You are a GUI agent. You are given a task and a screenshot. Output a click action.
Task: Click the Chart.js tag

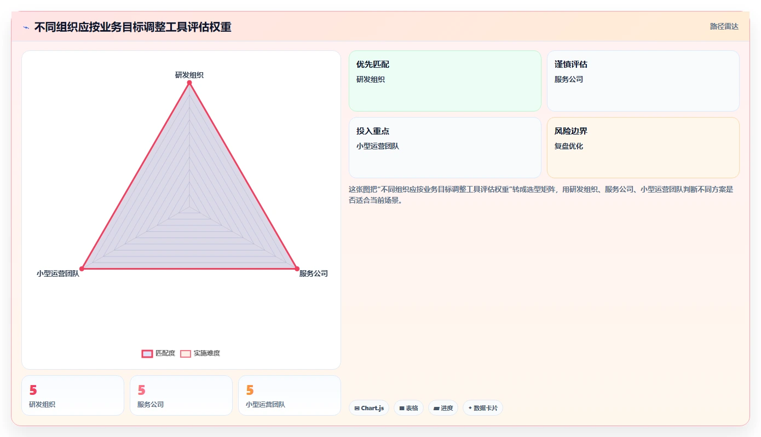point(369,408)
